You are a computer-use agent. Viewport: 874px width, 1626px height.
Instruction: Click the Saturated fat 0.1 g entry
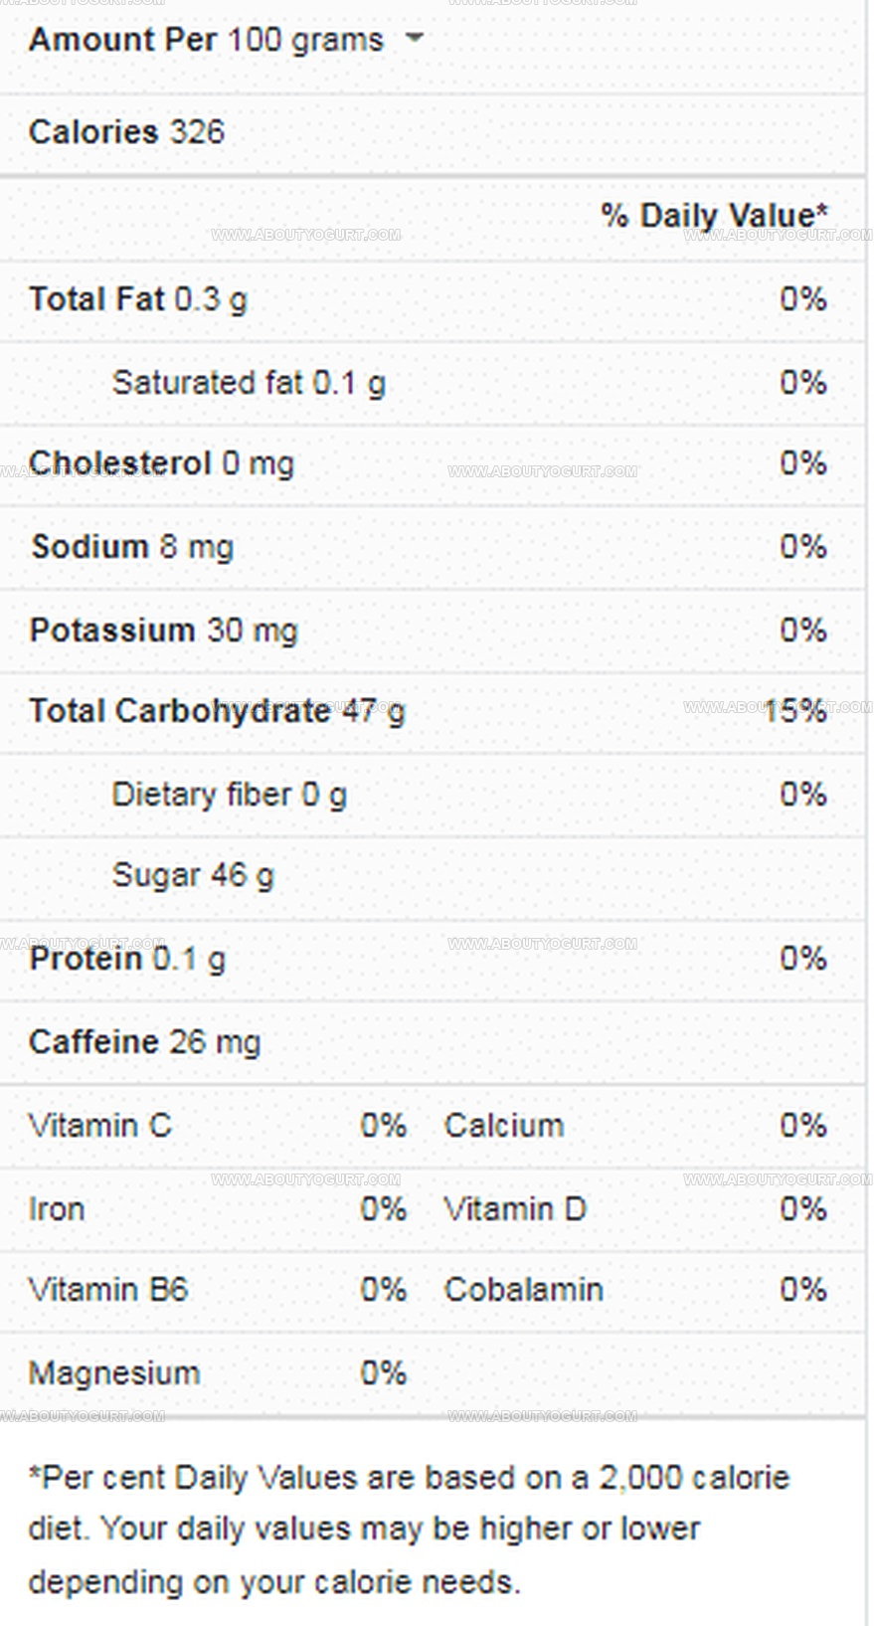click(x=249, y=383)
